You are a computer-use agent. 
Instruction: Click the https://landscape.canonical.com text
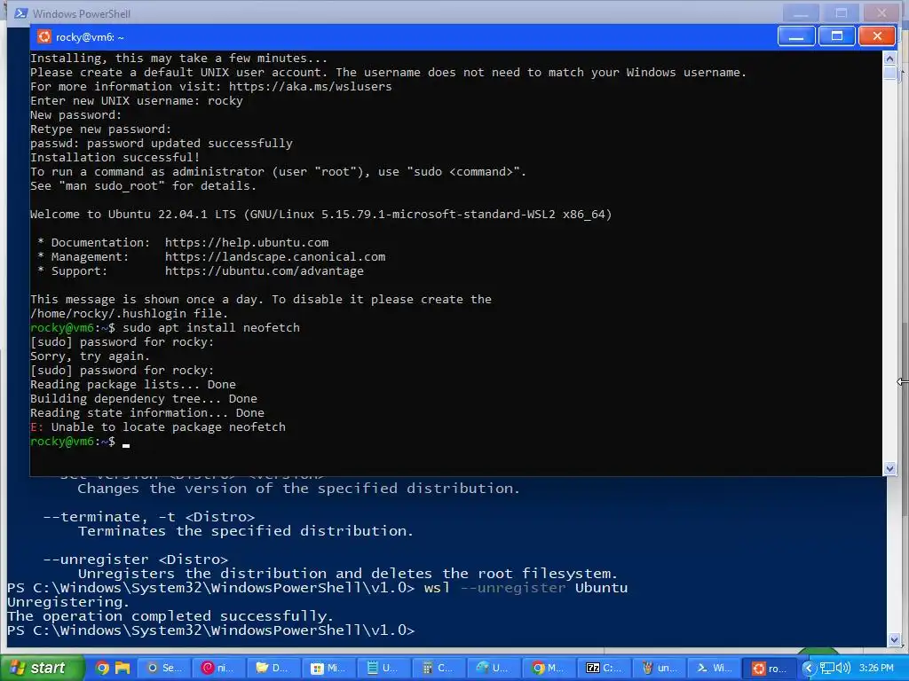click(x=275, y=256)
